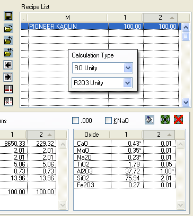Click oxide table scrollbar down arrow

(x=180, y=205)
